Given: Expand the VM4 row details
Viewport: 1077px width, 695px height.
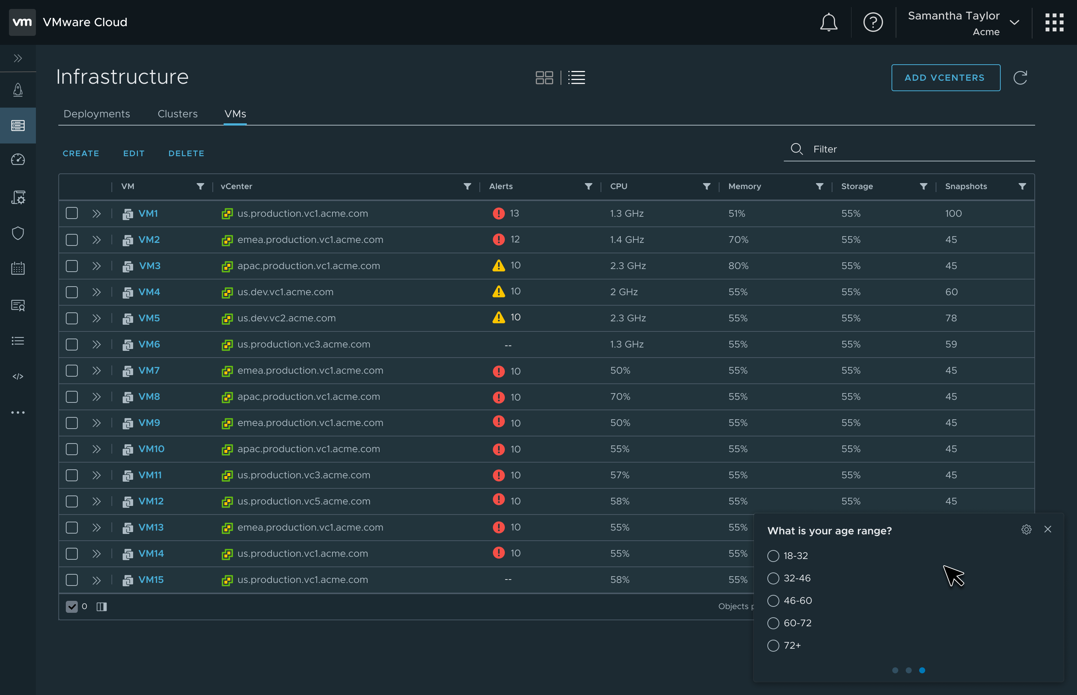Looking at the screenshot, I should 96,292.
